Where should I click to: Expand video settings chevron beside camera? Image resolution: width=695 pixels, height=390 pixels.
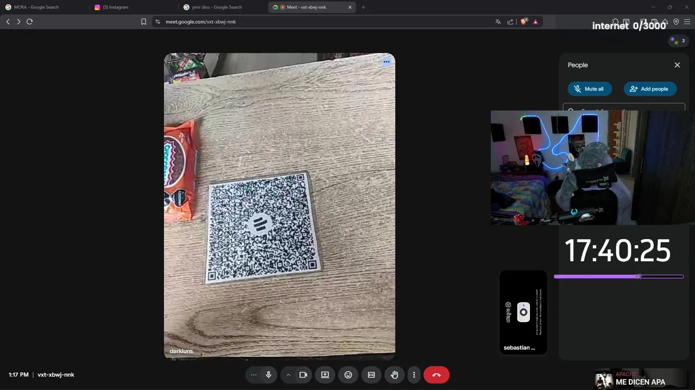pyautogui.click(x=288, y=375)
